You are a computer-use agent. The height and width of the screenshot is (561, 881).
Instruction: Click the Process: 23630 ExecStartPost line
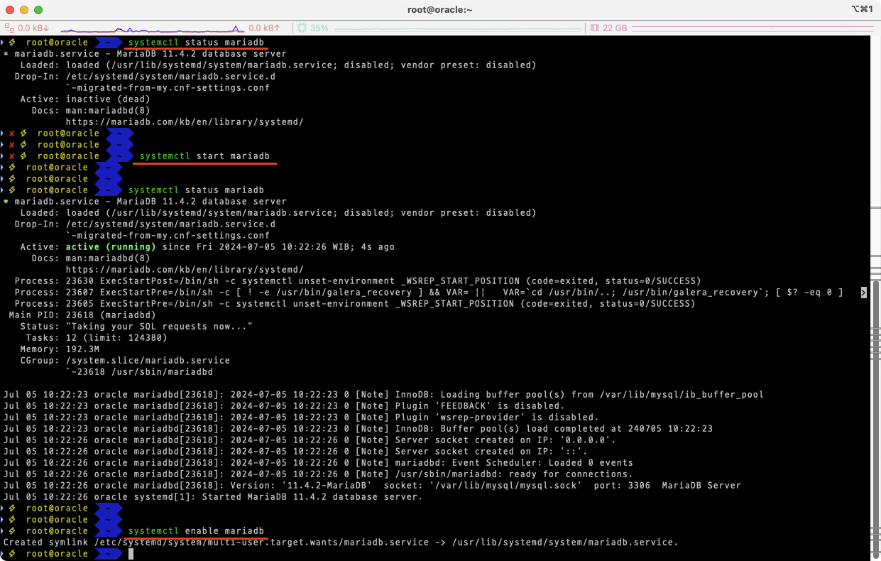[358, 281]
